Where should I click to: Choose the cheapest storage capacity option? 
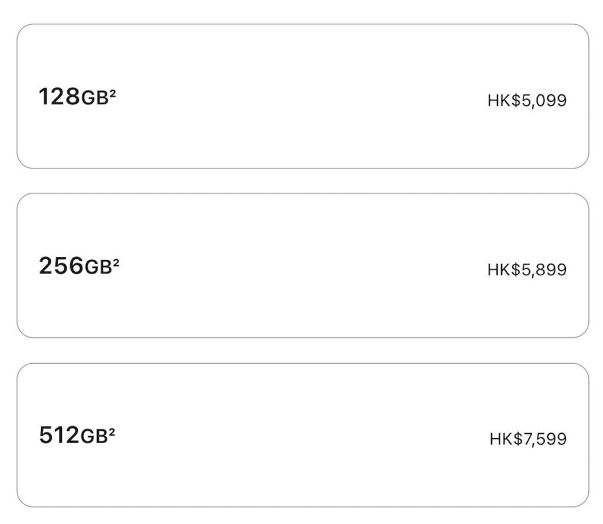click(x=302, y=97)
